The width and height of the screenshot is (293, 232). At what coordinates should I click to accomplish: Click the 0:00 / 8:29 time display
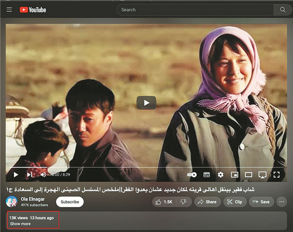pyautogui.click(x=61, y=174)
